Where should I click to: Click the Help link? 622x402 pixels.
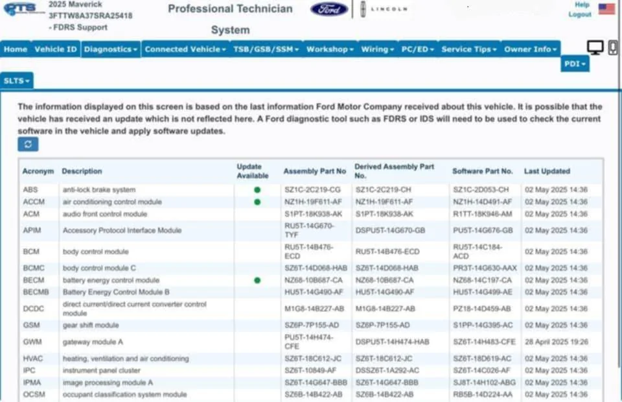click(x=582, y=5)
